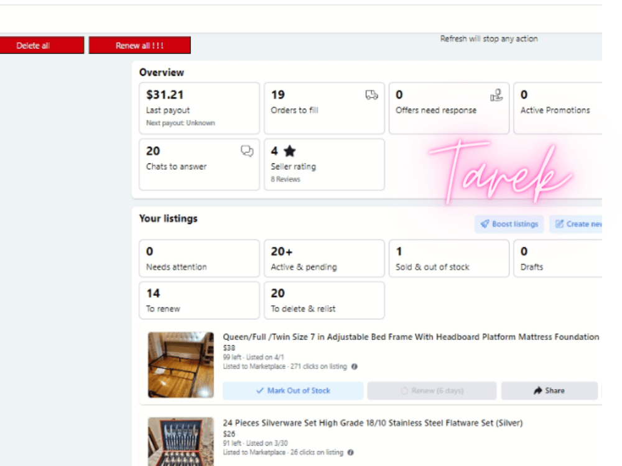Click the Your listings heading
Viewport: 622px width, 466px height.
pyautogui.click(x=168, y=219)
